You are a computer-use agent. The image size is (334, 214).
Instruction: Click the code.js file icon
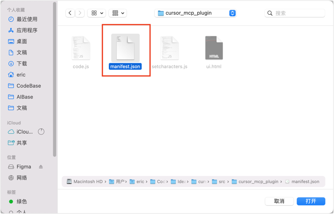point(81,48)
